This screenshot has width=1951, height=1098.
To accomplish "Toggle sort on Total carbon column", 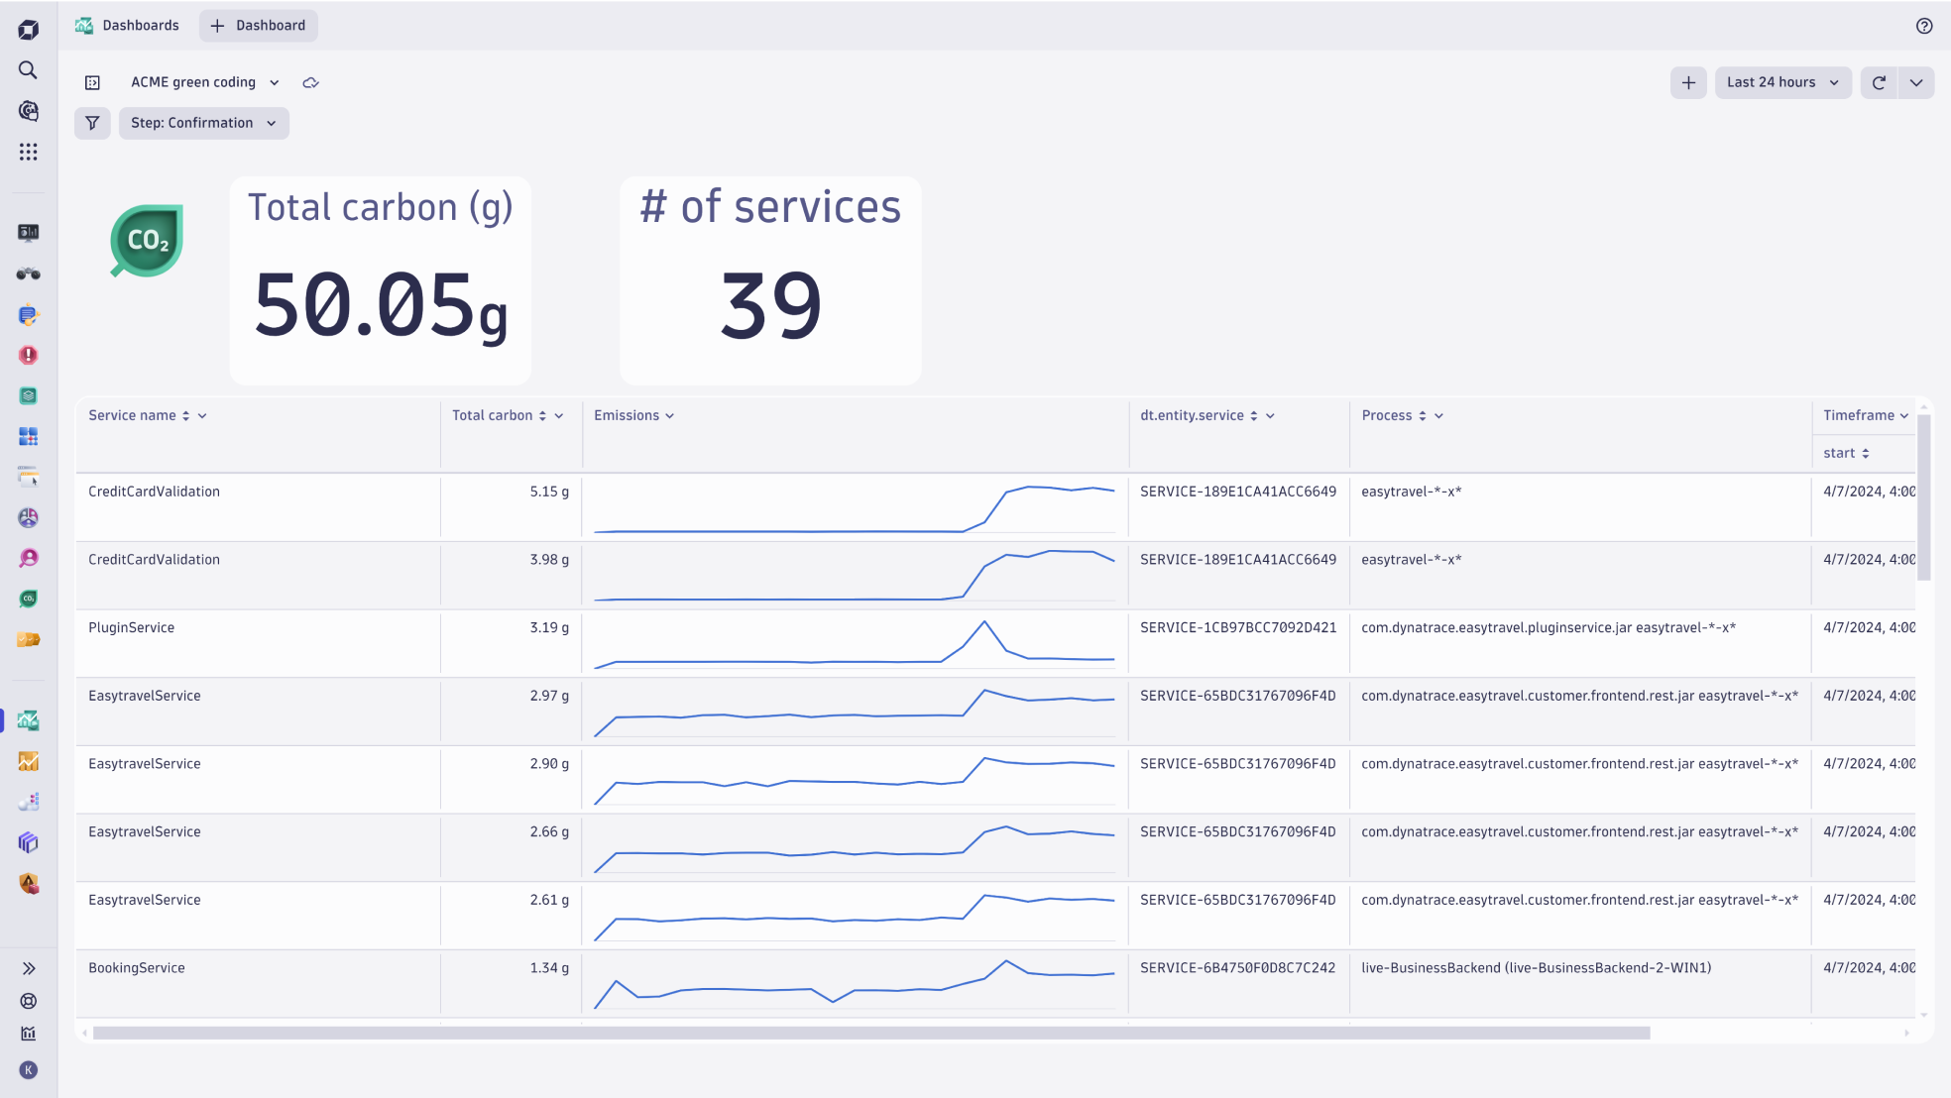I will (x=542, y=416).
